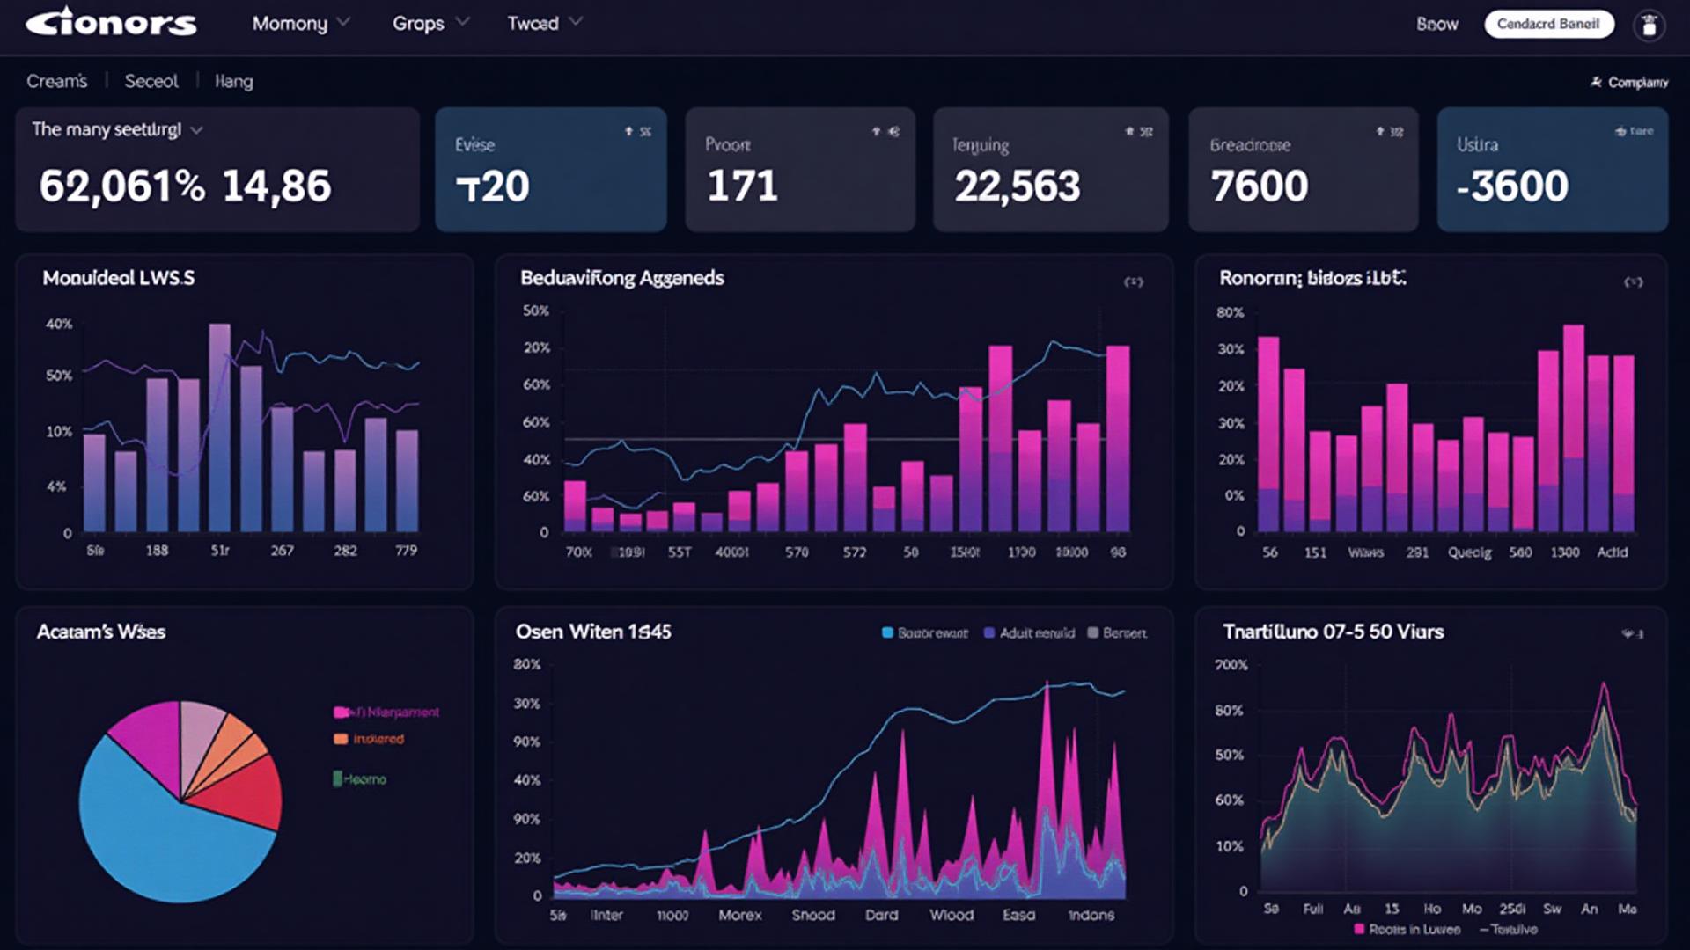Click the arrow icon on Evése card
This screenshot has height=950, width=1690.
(629, 131)
